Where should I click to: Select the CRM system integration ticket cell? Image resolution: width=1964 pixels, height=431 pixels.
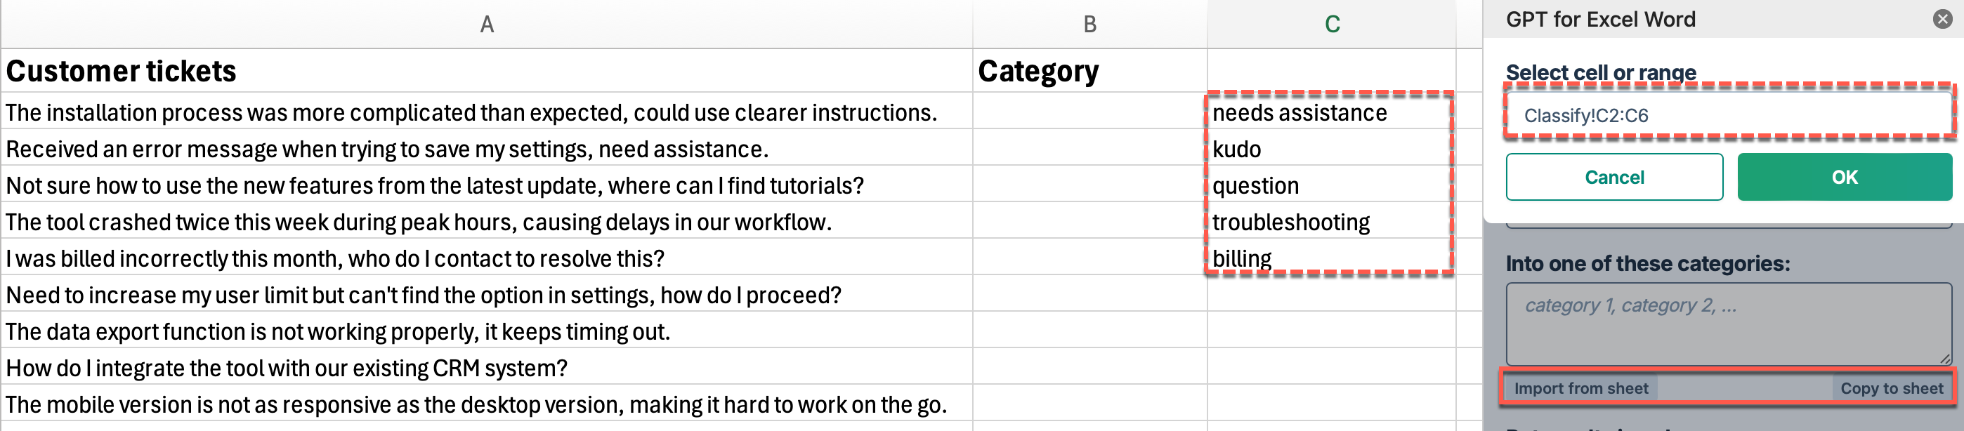pos(486,367)
